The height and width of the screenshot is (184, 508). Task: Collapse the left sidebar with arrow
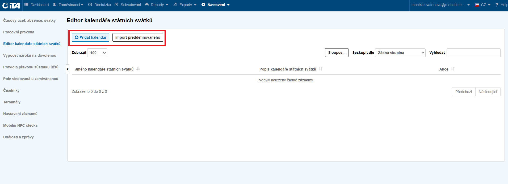[x=68, y=69]
